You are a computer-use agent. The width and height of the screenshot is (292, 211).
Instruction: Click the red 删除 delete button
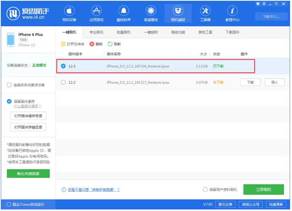tap(96, 44)
